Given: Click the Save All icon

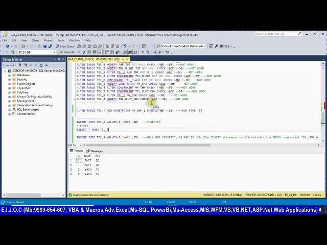Looking at the screenshot, I should point(50,46).
